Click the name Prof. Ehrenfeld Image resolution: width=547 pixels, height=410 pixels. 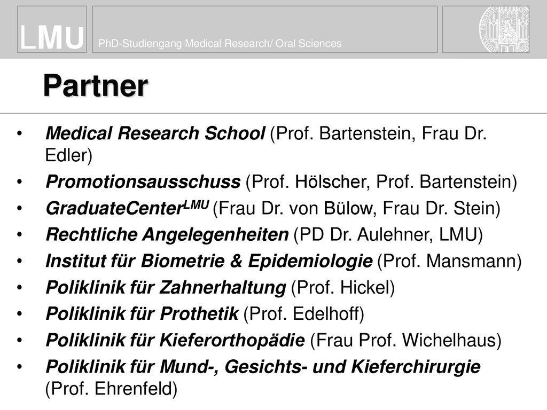[x=111, y=389]
